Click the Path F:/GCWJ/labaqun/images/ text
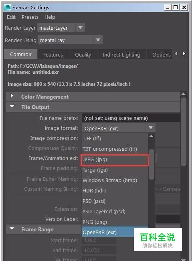The width and height of the screenshot is (192, 261). [x=42, y=66]
